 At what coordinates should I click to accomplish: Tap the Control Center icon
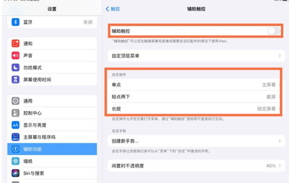coord(16,113)
